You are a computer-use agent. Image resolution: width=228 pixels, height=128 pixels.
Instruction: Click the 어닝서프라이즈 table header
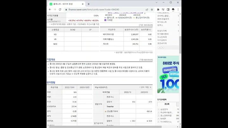pos(101,87)
